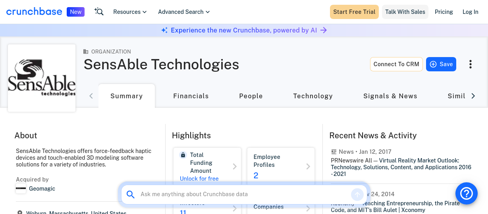Screen dimensions: 488x214
Task: Move tabs left with the chevron arrow
Action: tap(91, 96)
